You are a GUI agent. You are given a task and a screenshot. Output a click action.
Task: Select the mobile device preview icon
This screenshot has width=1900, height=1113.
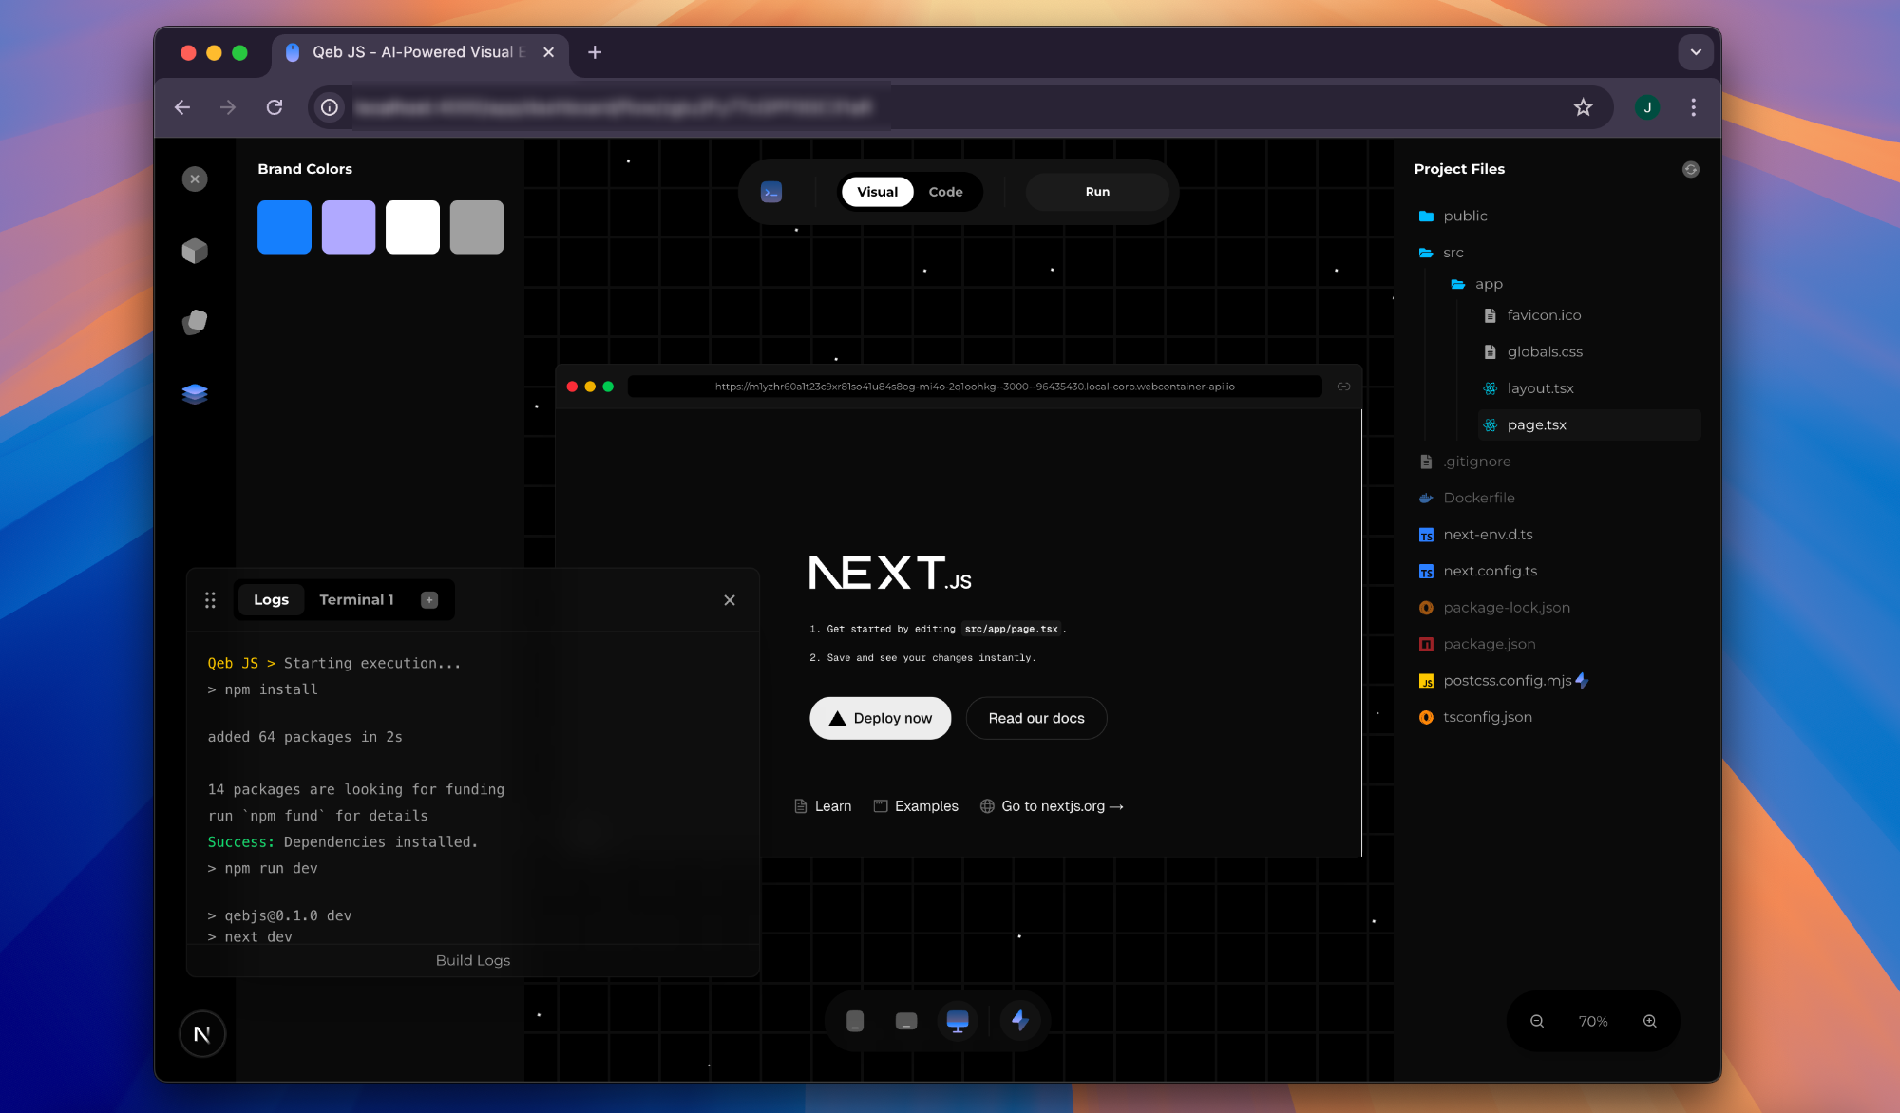(855, 1021)
